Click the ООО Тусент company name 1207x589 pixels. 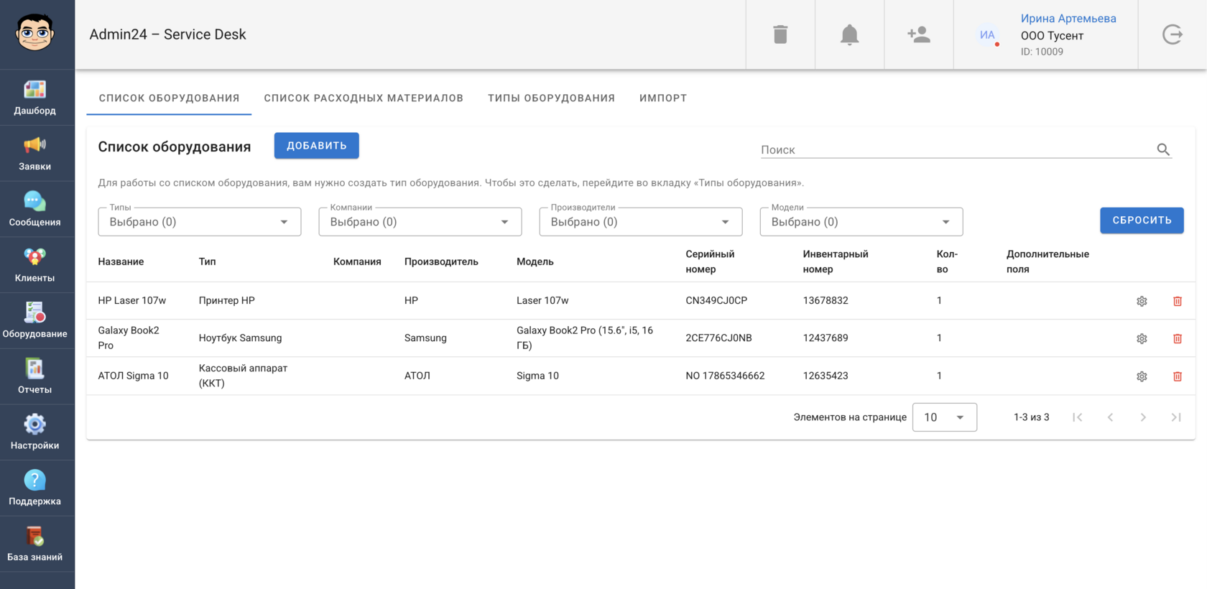(1052, 36)
